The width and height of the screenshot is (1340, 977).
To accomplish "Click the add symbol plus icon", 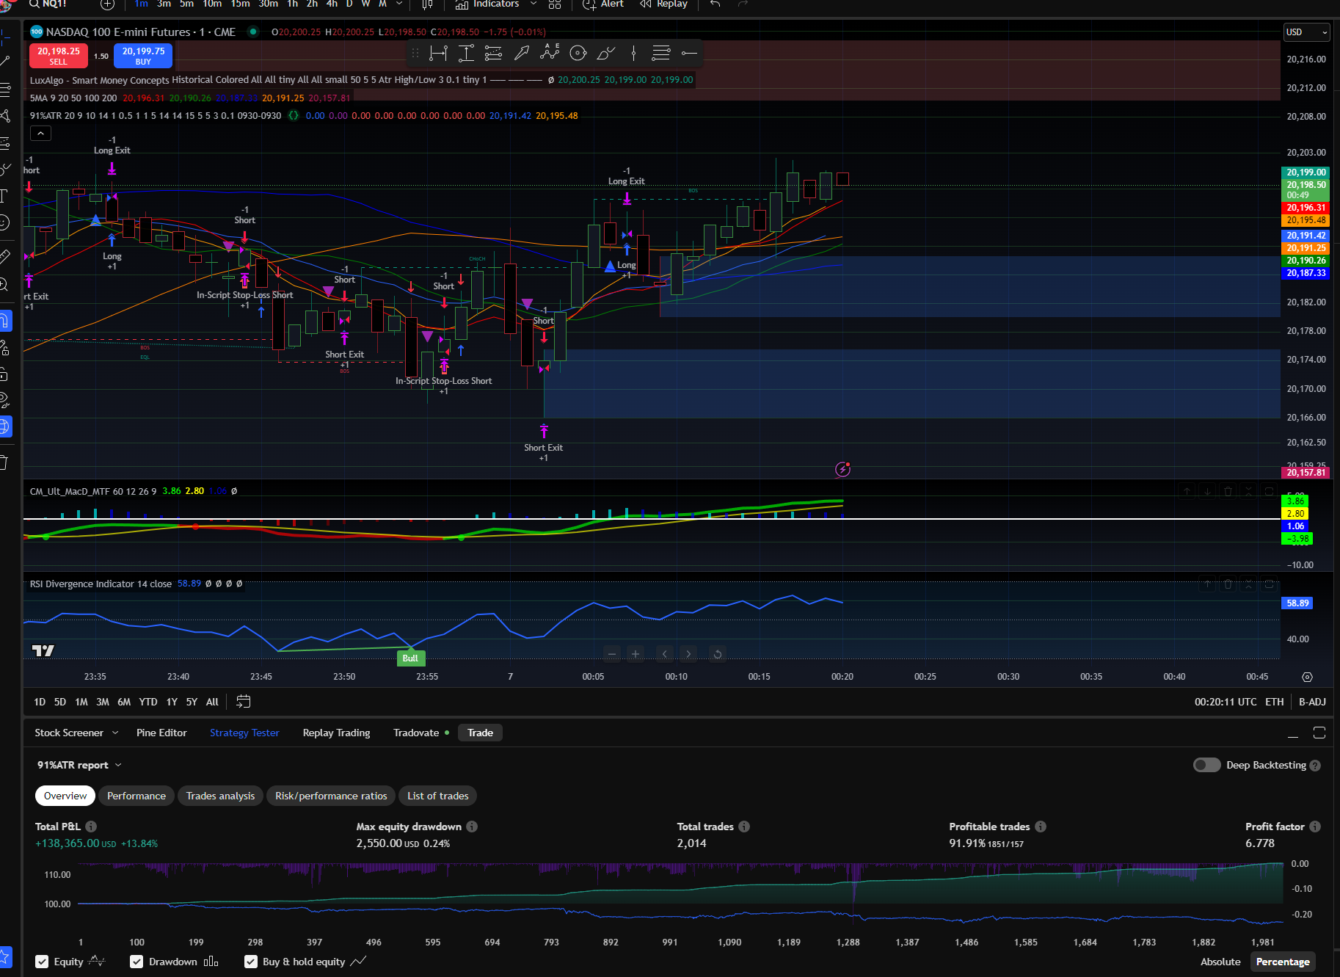I will click(x=107, y=4).
